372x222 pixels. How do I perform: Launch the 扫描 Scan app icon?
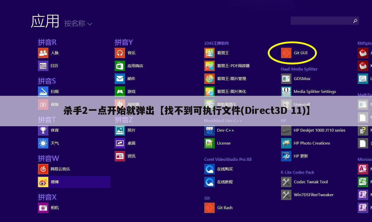pyautogui.click(x=43, y=92)
